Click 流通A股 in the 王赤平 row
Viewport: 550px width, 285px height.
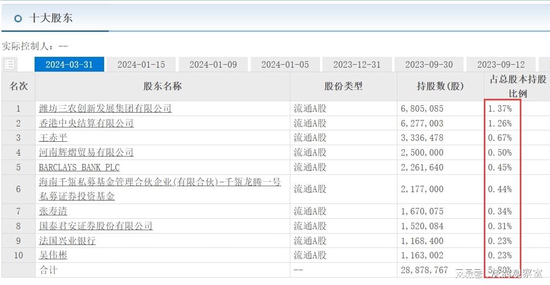point(310,138)
